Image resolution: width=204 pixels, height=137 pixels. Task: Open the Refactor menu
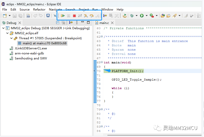tap(39, 9)
